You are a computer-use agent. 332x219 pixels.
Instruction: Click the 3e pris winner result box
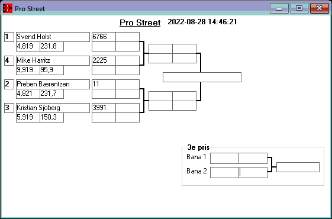[x=298, y=168]
